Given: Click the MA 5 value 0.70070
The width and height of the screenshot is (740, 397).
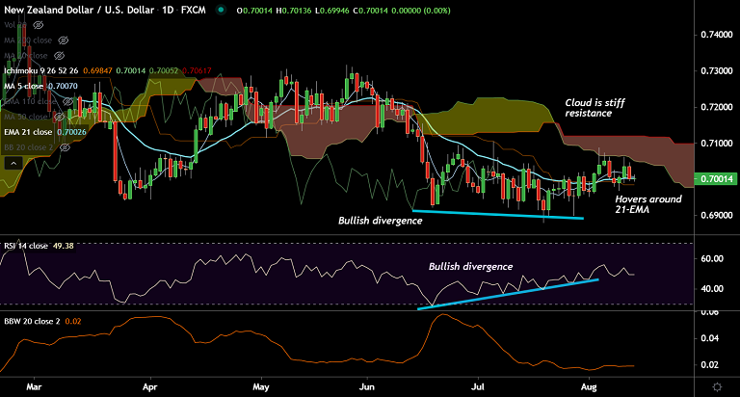Looking at the screenshot, I should (63, 86).
